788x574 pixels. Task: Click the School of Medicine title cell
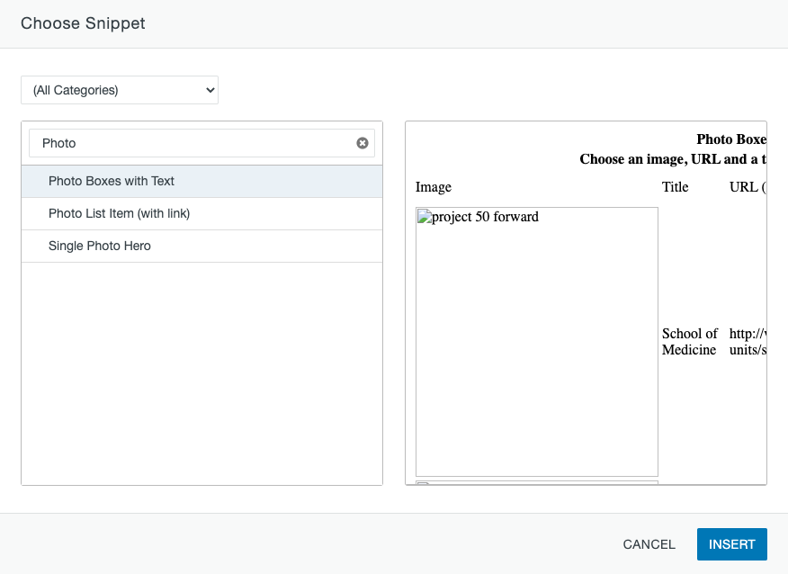point(690,342)
